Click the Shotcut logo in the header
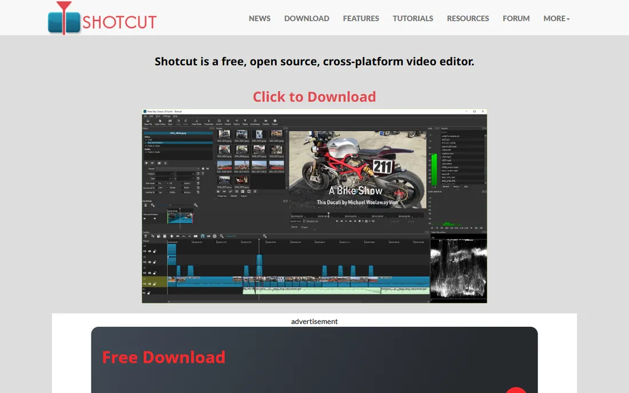Viewport: 629px width, 393px height. click(x=102, y=18)
